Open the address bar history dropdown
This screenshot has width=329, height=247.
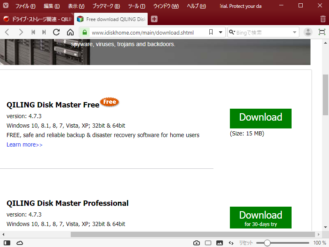pyautogui.click(x=220, y=33)
